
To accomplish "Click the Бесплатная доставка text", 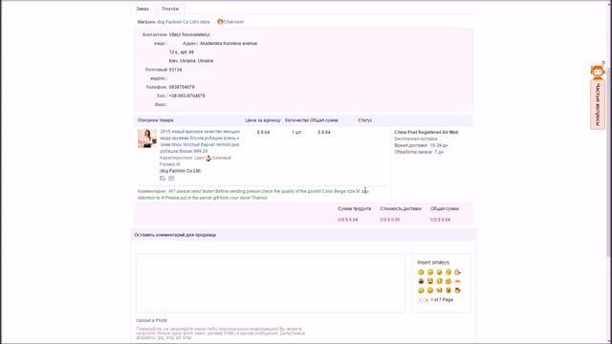I will (x=416, y=139).
